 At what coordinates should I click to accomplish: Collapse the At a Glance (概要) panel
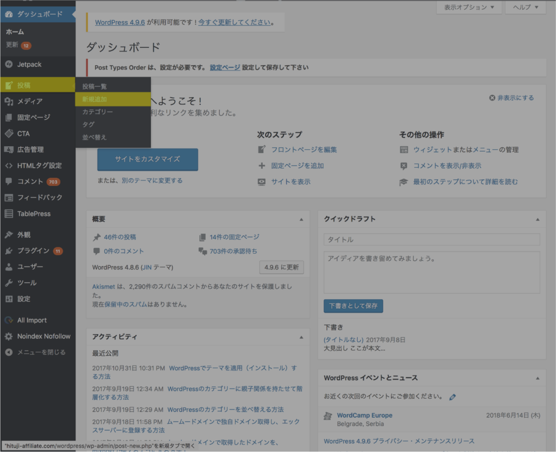301,219
